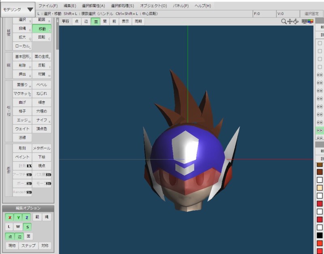Image resolution: width=324 pixels, height=254 pixels.
Task: Toggle visibility eyes of highlighted green object
Action: (x=320, y=130)
